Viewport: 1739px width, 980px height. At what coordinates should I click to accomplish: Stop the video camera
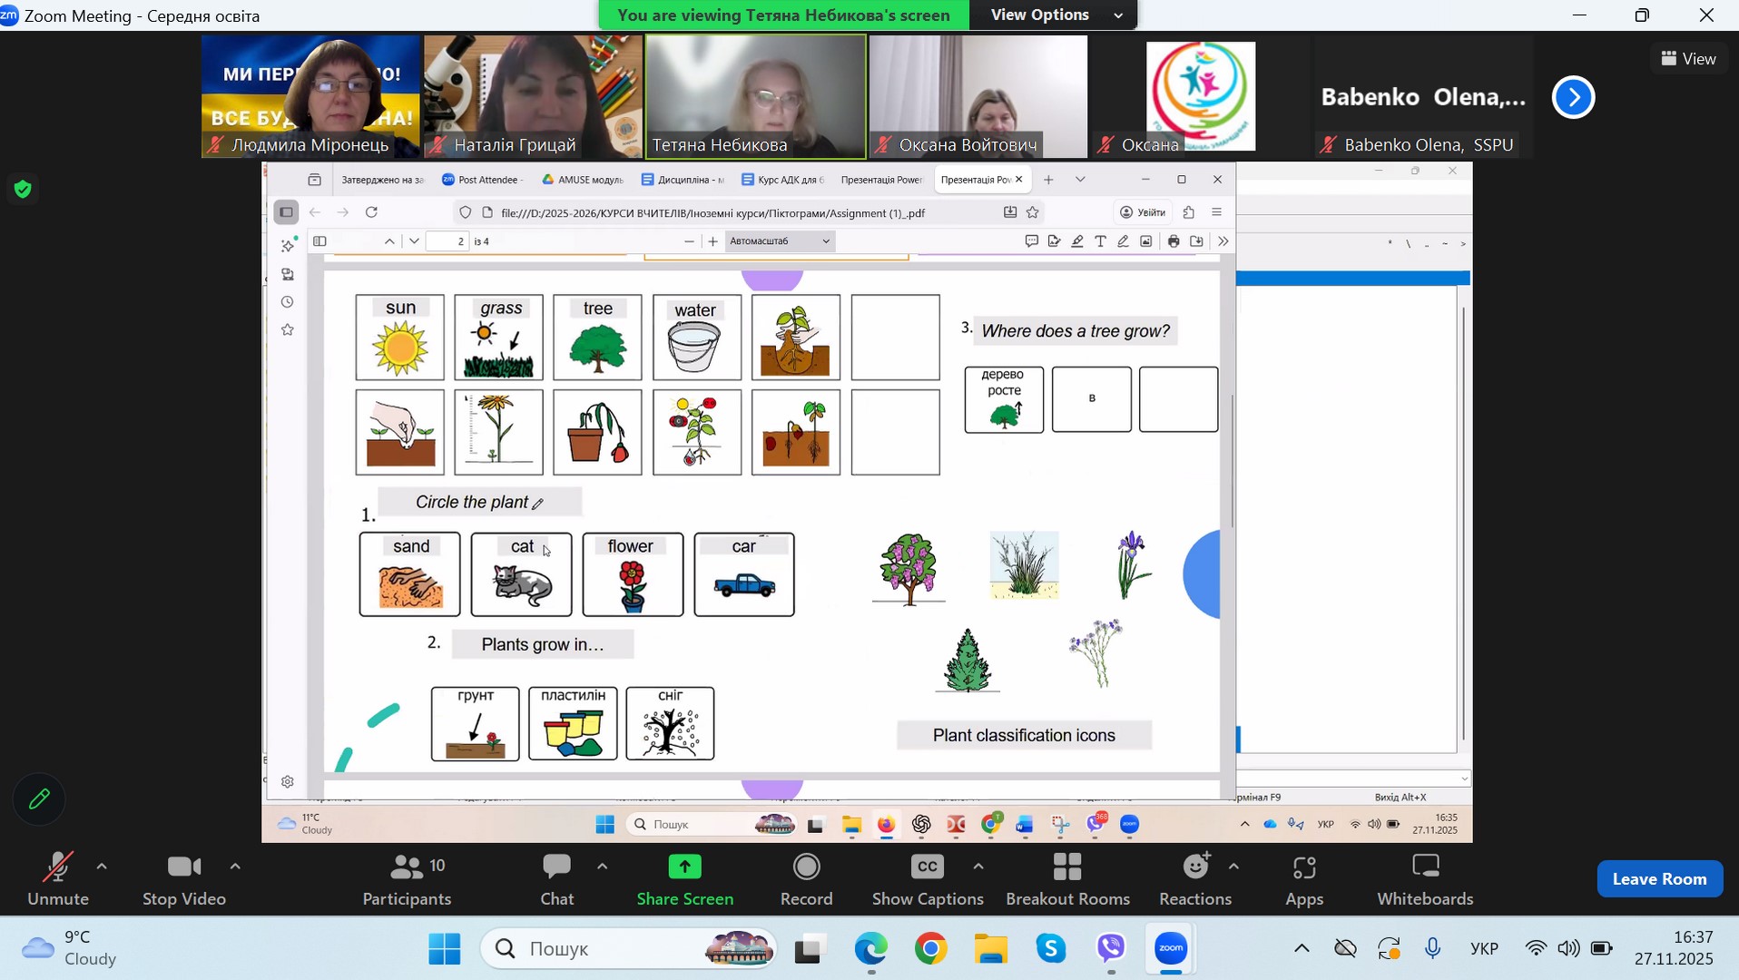point(184,879)
